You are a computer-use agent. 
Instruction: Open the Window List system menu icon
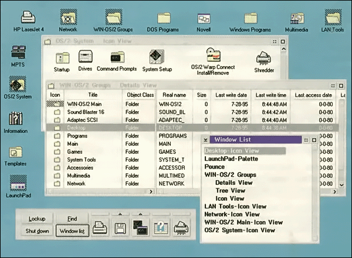tap(205, 140)
